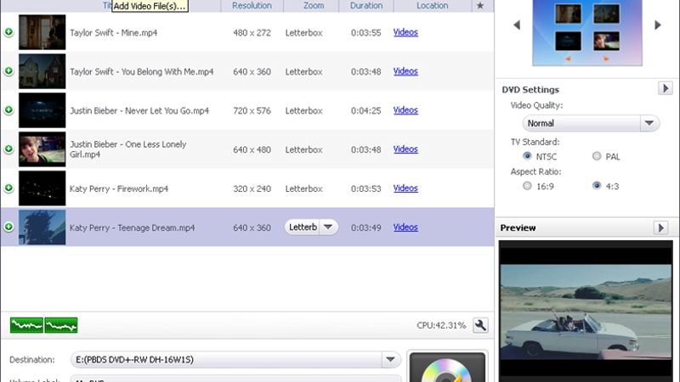Viewport: 680px width, 382px height.
Task: Click green add icon beside Taylor Swift - Mine.mp4
Action: [8, 32]
